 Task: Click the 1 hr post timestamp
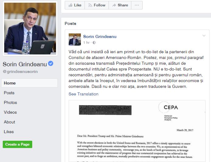tap(86, 43)
